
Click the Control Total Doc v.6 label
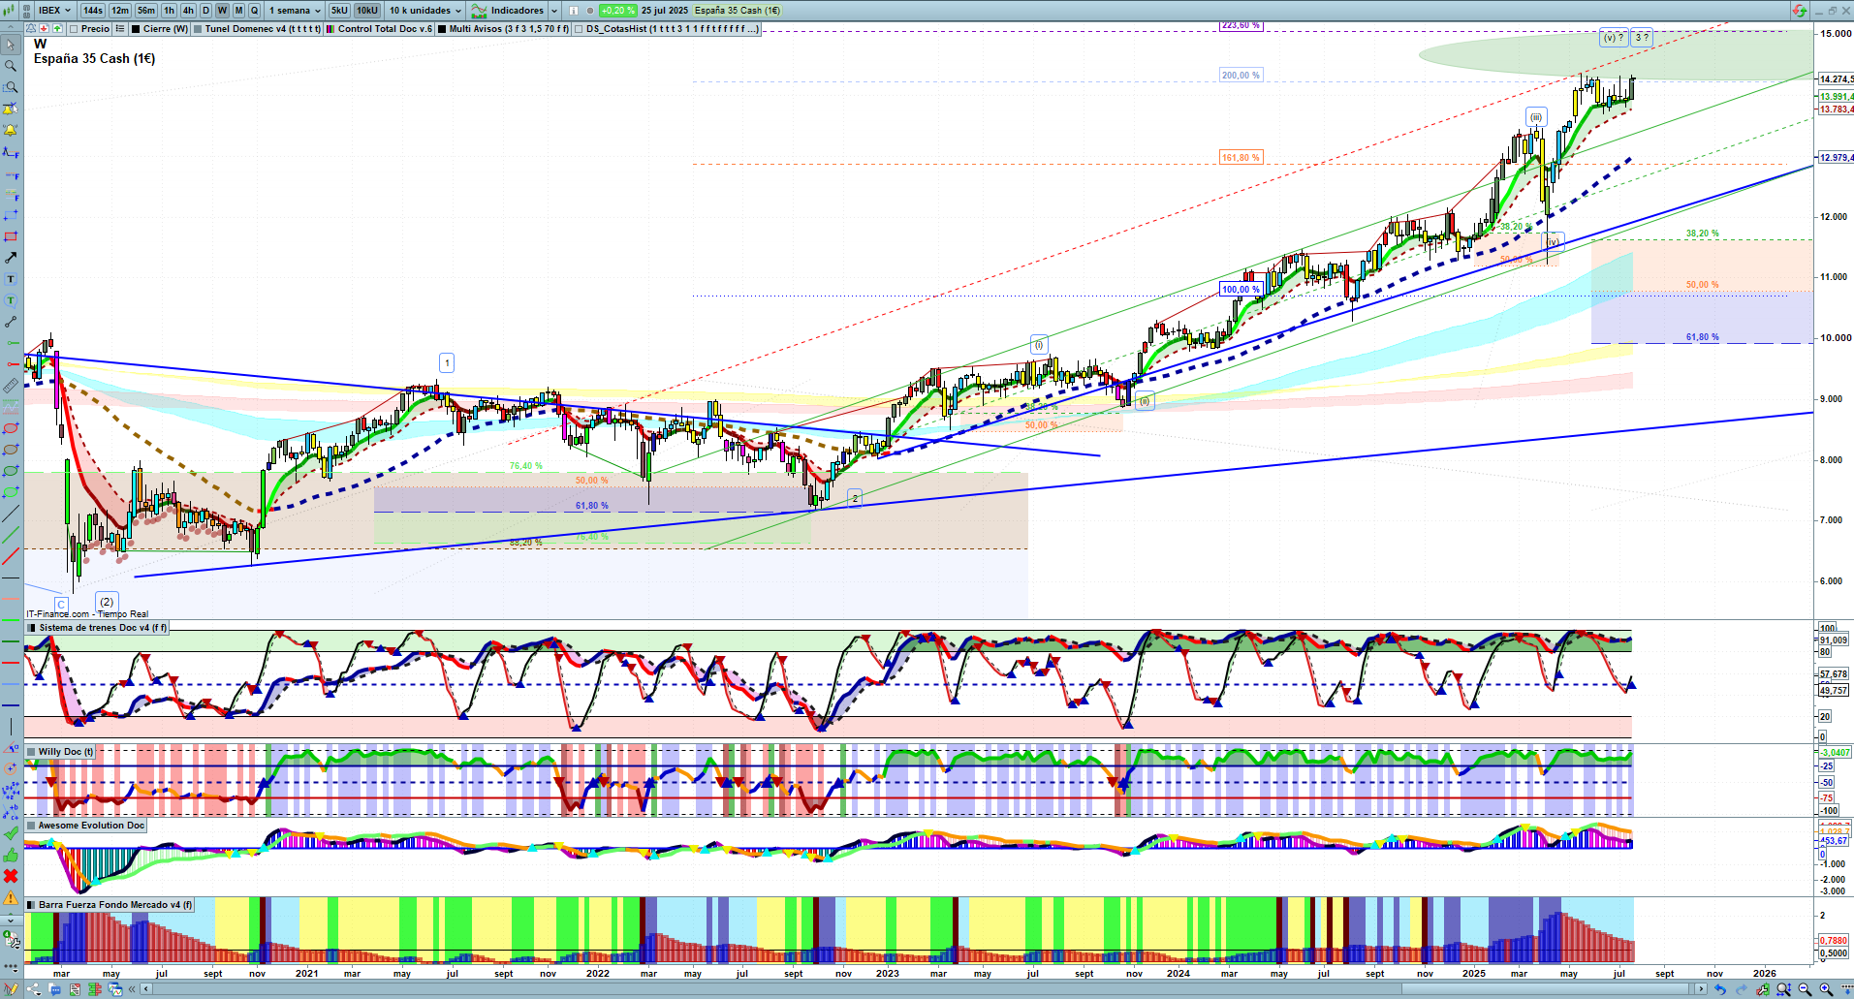pyautogui.click(x=385, y=29)
